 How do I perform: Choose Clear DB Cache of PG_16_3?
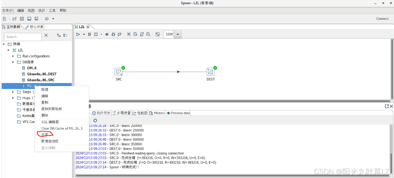coord(62,128)
